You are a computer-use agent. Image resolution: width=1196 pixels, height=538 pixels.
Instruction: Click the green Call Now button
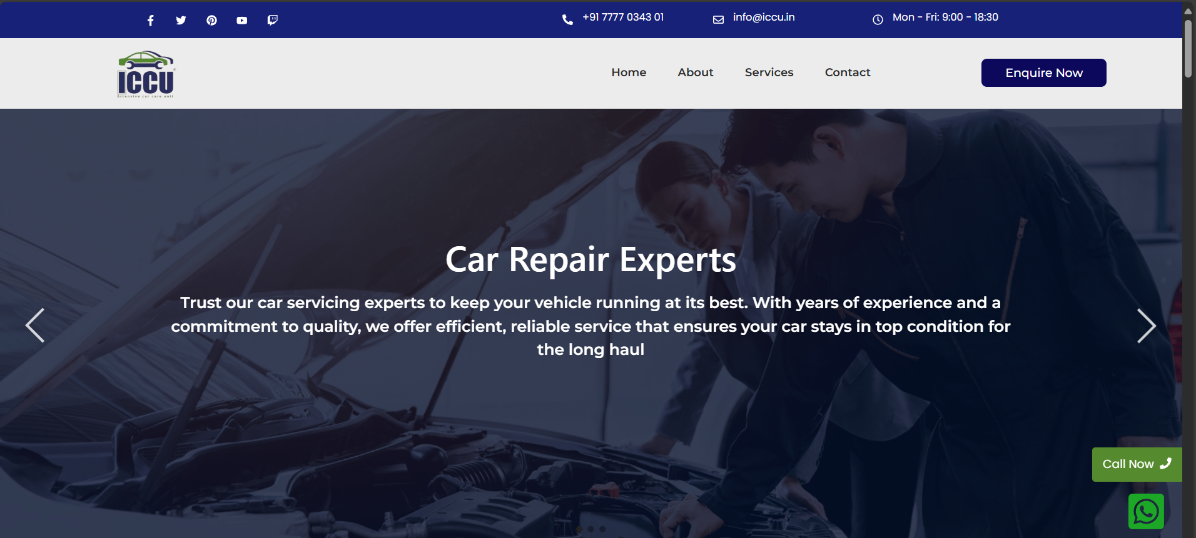(1137, 464)
